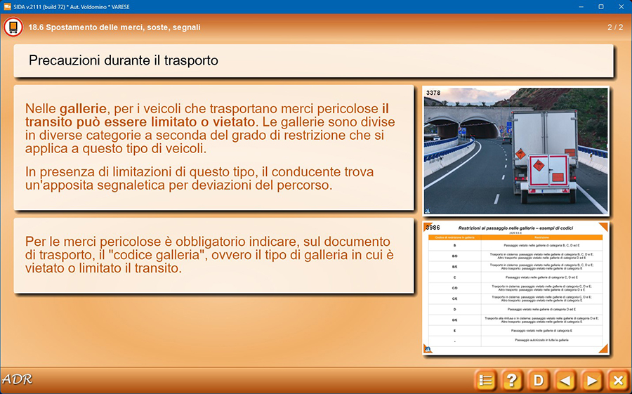Click the SIDA app icon in title bar
This screenshot has height=394, width=632.
7,6
